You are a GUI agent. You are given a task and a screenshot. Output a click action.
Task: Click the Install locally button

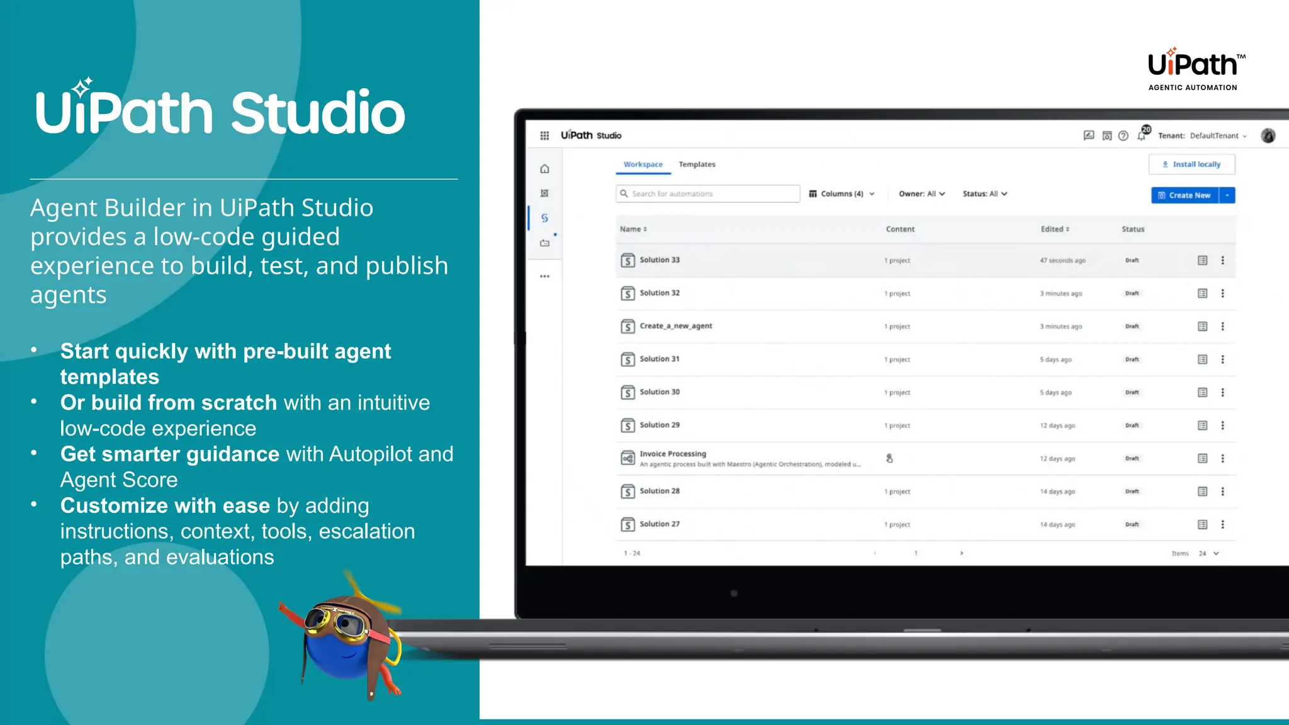(1191, 164)
